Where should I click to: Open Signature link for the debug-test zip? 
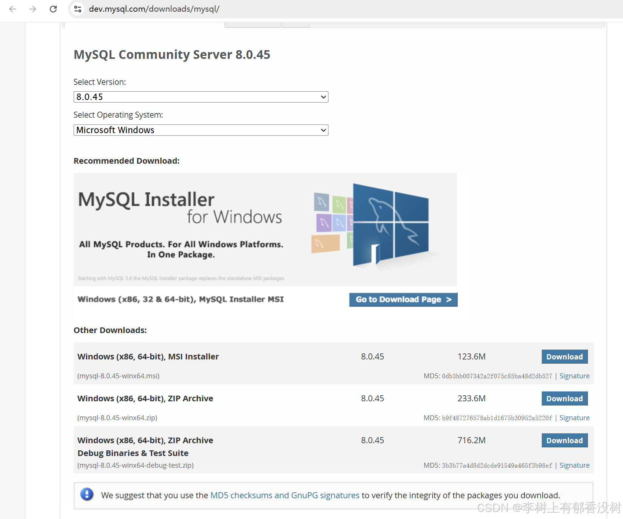(x=574, y=465)
